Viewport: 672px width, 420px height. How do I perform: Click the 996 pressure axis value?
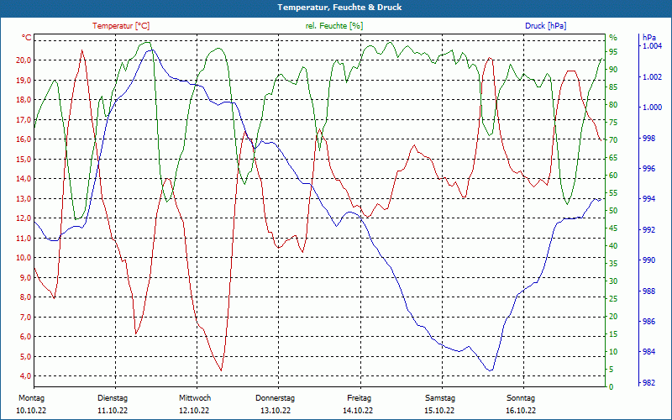click(648, 169)
